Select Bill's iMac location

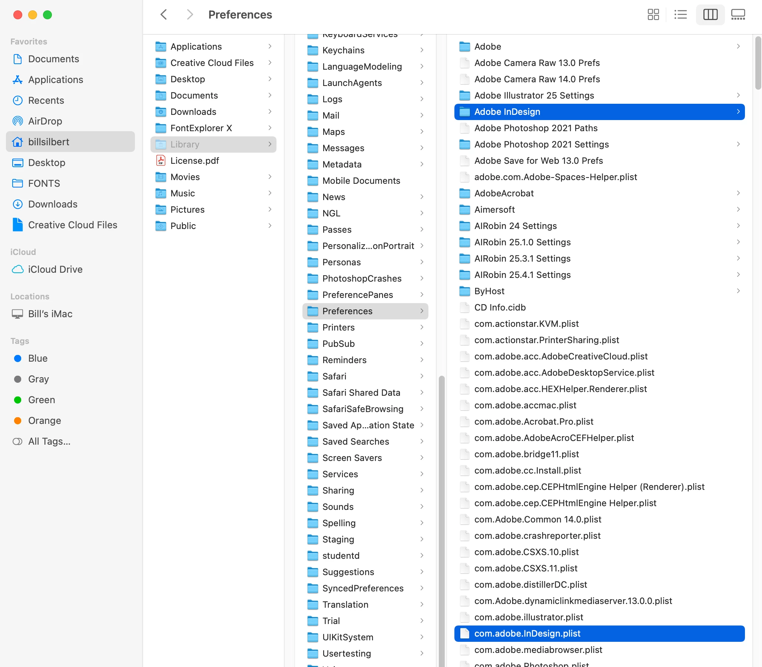tap(50, 314)
